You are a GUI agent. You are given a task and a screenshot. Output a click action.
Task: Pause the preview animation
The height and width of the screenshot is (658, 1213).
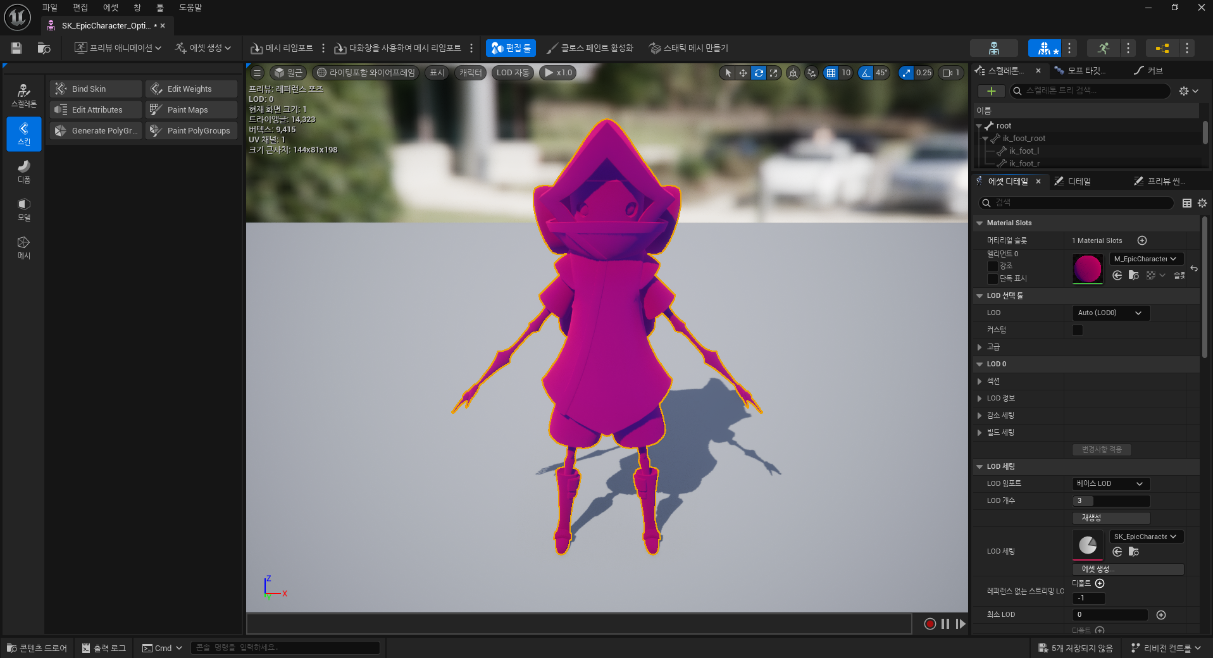pos(945,624)
